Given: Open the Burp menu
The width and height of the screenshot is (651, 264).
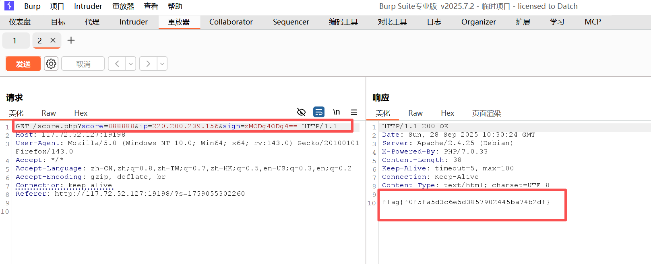Looking at the screenshot, I should 32,6.
